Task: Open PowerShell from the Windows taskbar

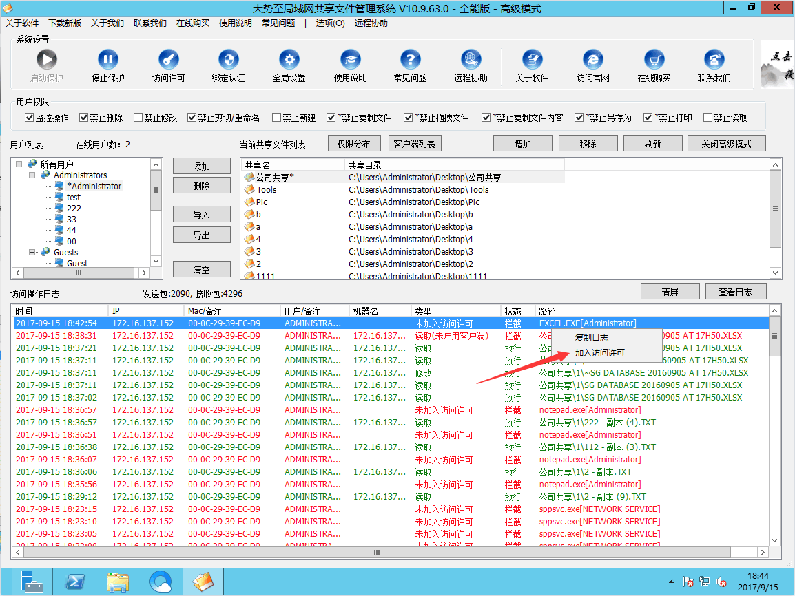Action: 75,582
